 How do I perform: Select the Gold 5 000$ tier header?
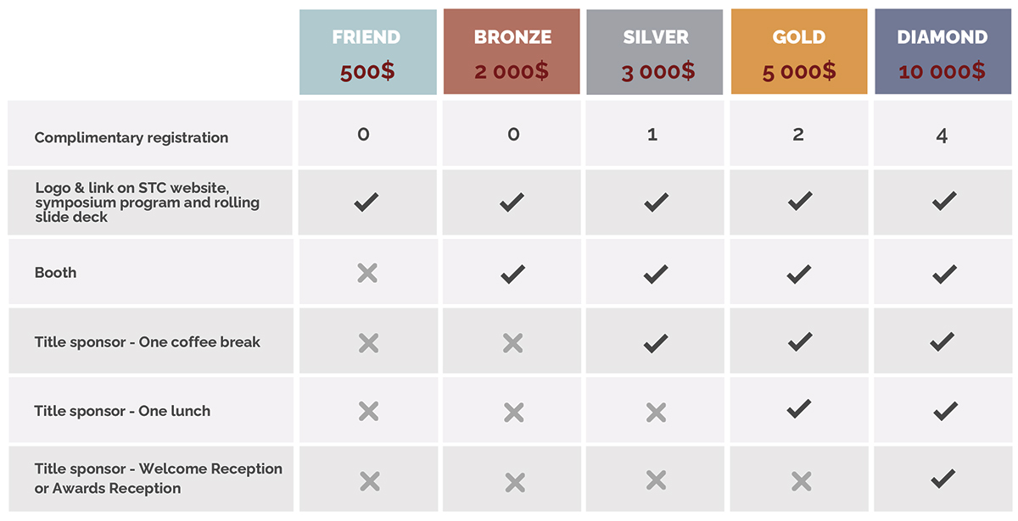(799, 52)
